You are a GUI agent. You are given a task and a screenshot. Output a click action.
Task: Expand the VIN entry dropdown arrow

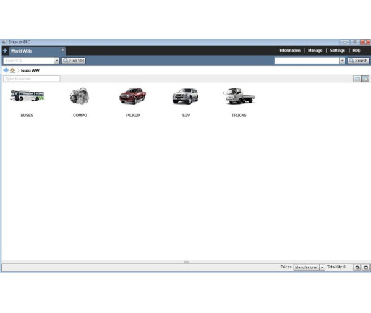tap(57, 61)
